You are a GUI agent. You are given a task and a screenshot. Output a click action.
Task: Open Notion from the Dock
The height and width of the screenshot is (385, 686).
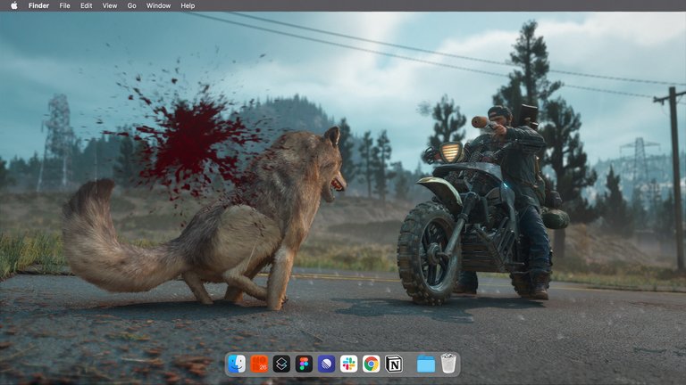tap(394, 364)
